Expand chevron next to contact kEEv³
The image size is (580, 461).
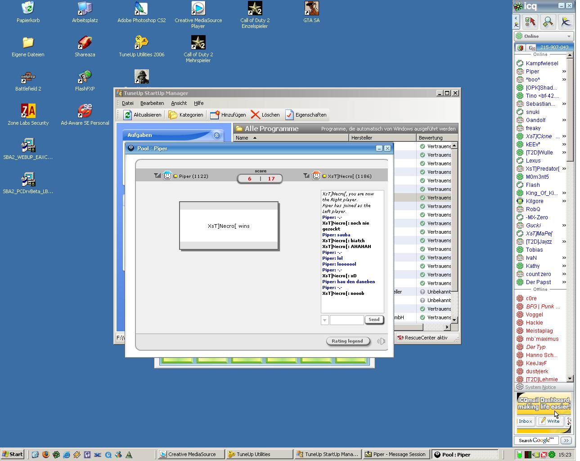564,145
